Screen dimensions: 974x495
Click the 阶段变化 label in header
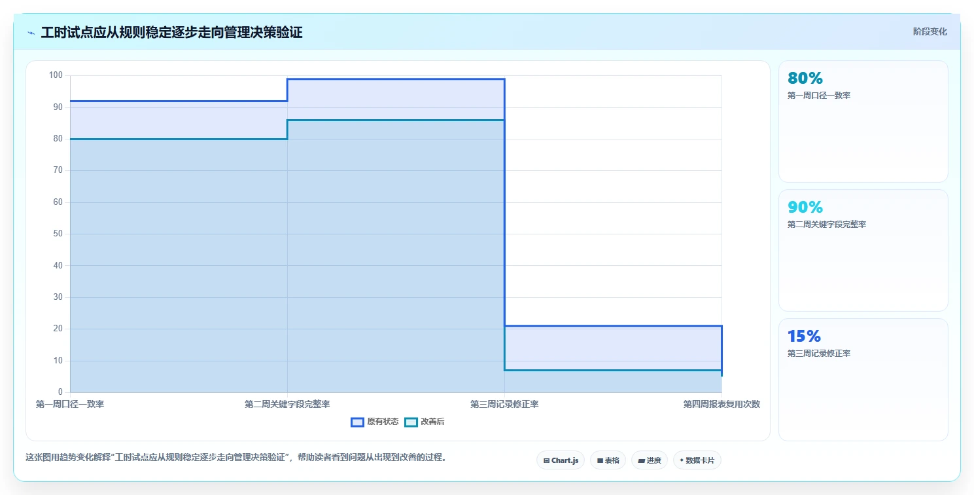(x=930, y=32)
